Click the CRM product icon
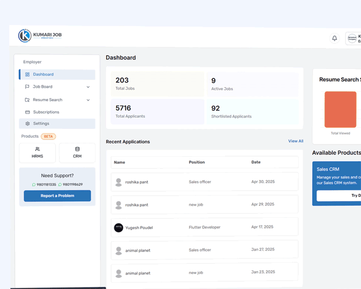The image size is (361, 289). pos(77,149)
